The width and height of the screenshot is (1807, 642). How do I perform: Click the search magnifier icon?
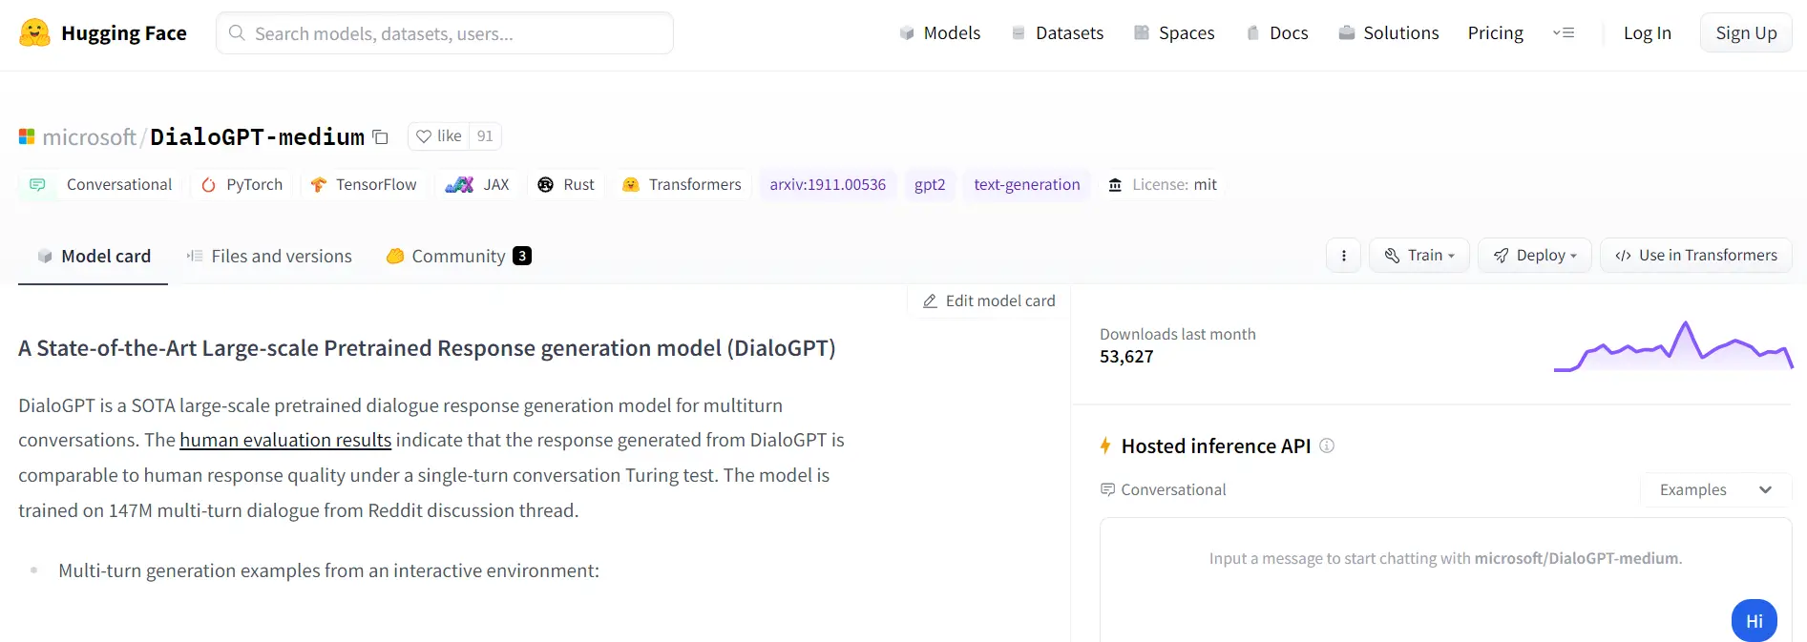click(237, 33)
